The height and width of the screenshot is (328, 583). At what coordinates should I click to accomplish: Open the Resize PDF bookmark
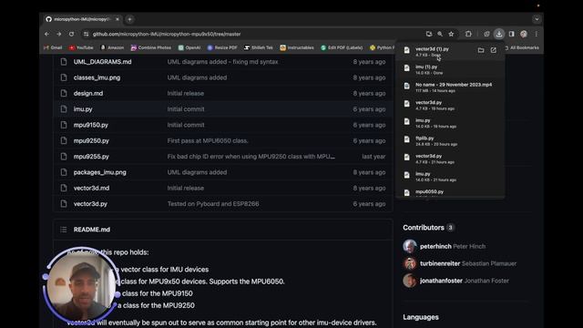coord(222,47)
